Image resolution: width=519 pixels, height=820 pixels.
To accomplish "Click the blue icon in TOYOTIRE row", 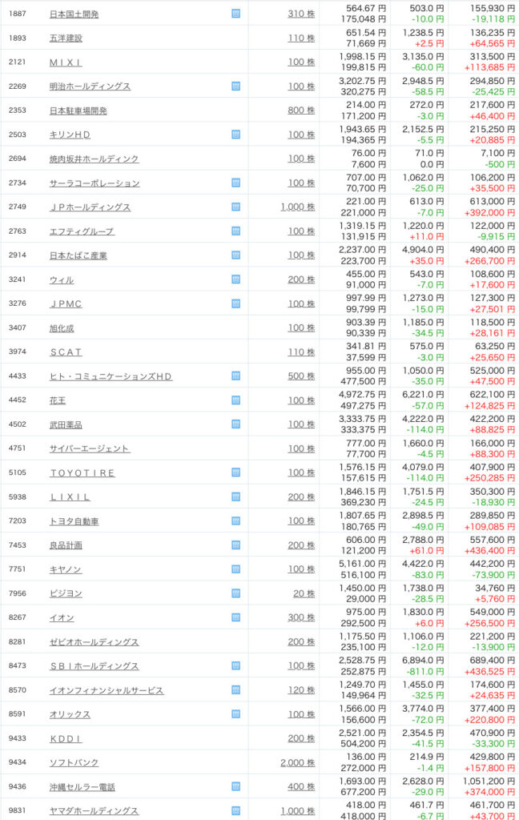I will pyautogui.click(x=236, y=472).
